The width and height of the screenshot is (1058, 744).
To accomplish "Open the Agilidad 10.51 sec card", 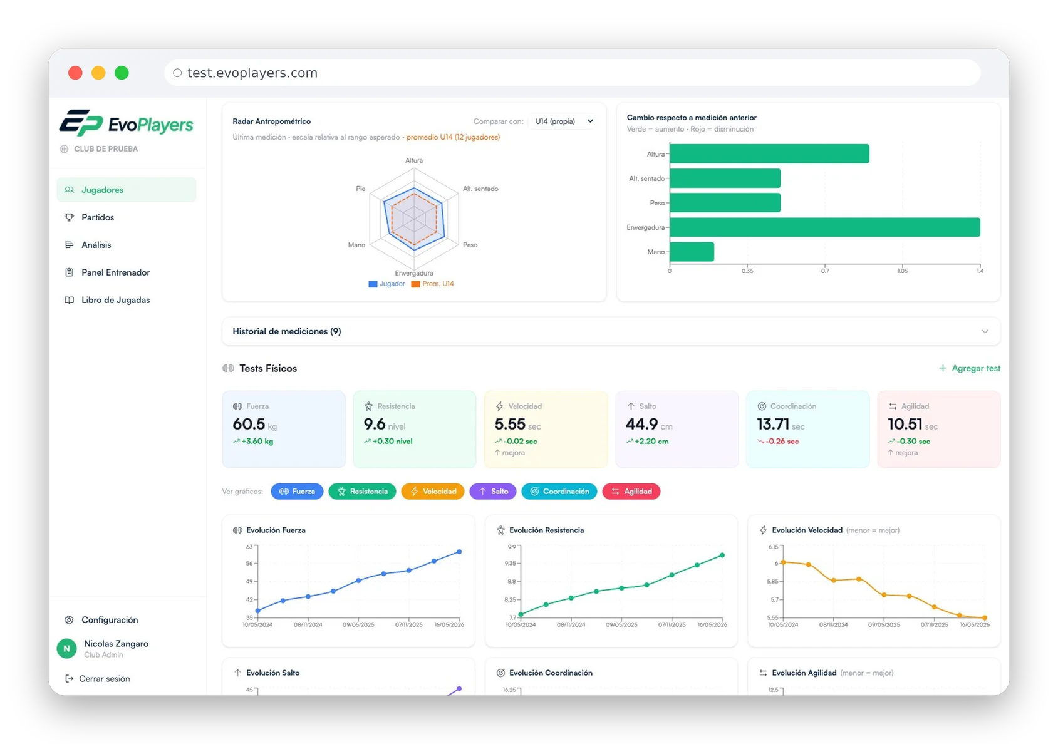I will point(939,430).
